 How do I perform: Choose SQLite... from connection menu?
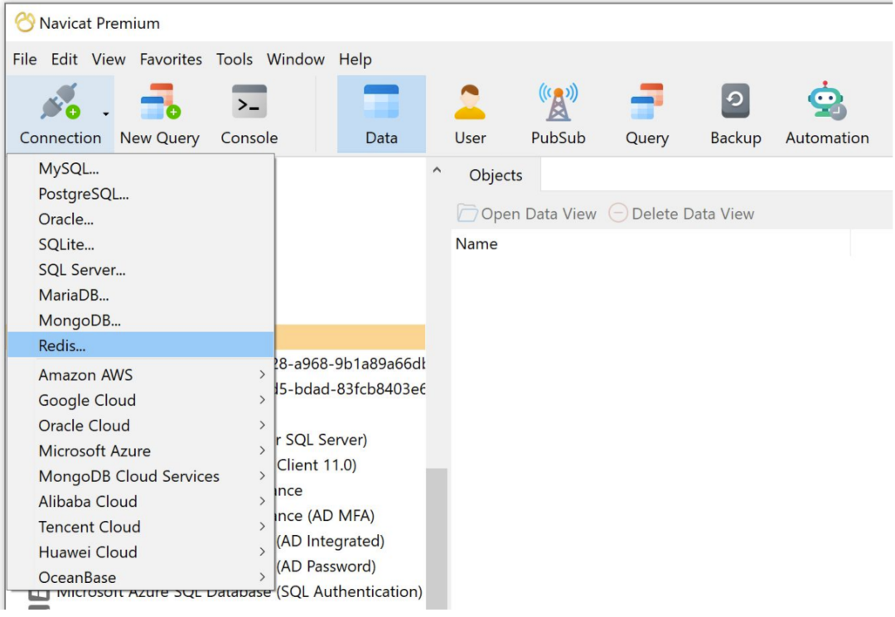click(141, 244)
